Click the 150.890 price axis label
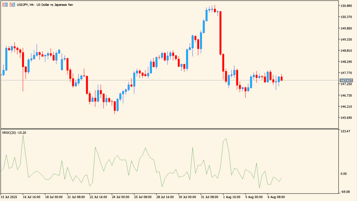This screenshot has width=357, height=201. (x=346, y=6)
